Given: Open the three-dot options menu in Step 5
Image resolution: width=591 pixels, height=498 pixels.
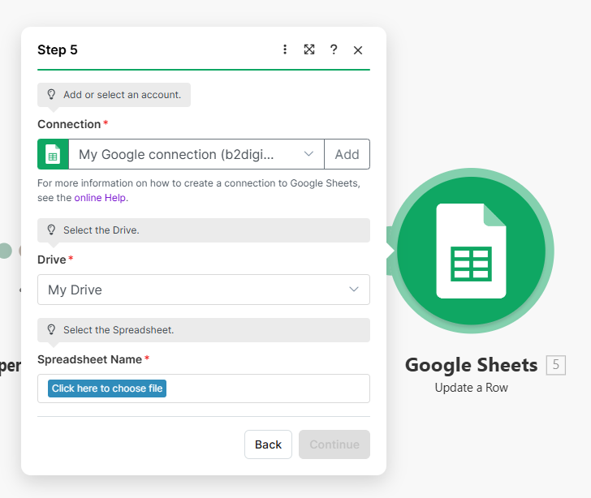Looking at the screenshot, I should click(285, 49).
